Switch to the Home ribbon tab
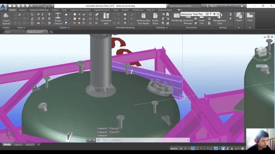 coord(12,10)
